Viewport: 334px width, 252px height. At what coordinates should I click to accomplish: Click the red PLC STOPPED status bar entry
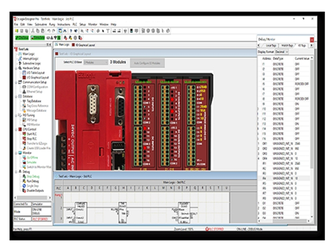point(214,229)
